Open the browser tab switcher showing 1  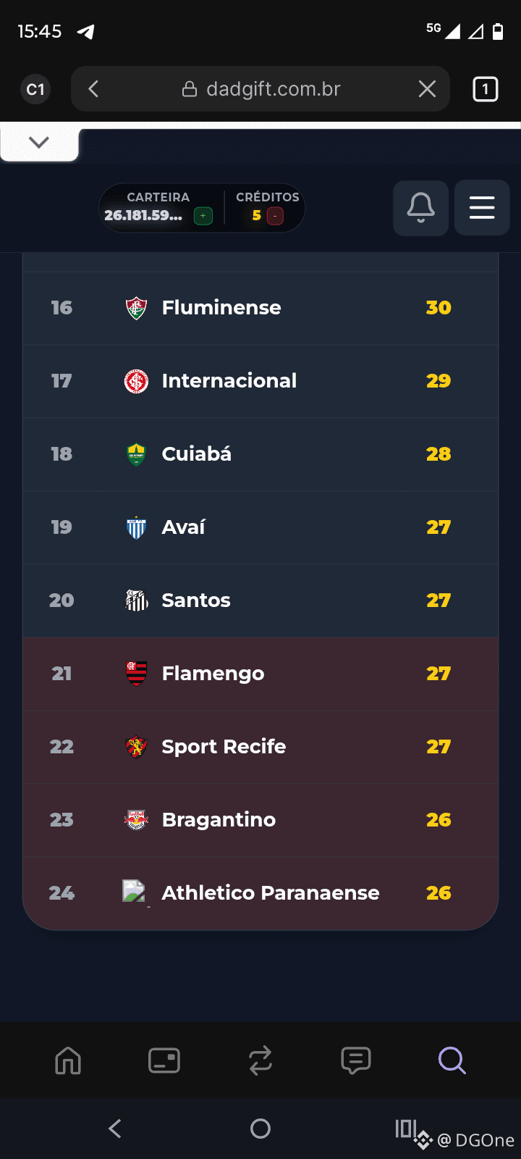click(x=485, y=89)
